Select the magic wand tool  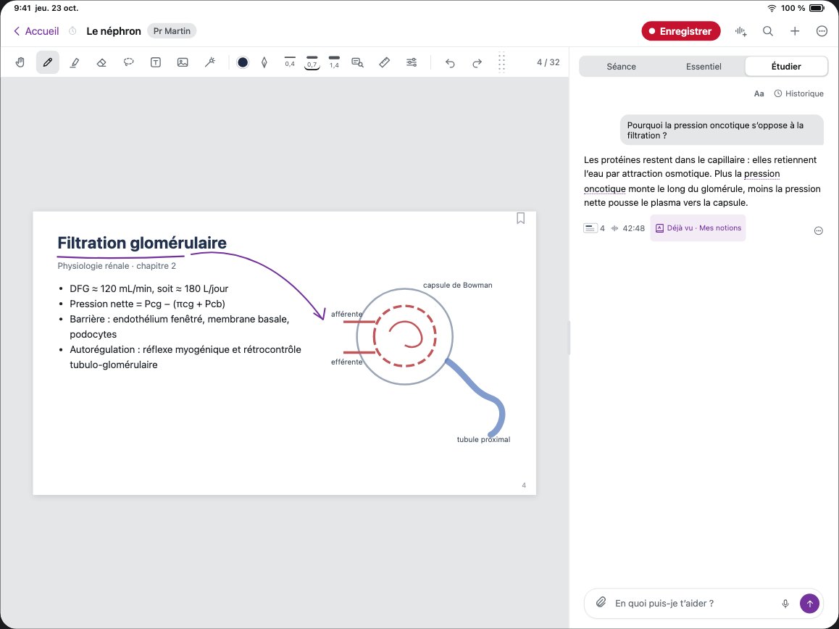210,62
